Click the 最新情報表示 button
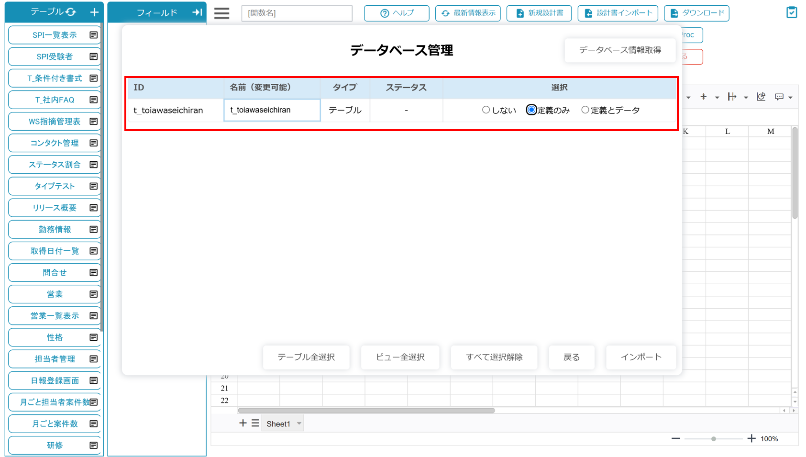The width and height of the screenshot is (806, 457). pyautogui.click(x=468, y=13)
